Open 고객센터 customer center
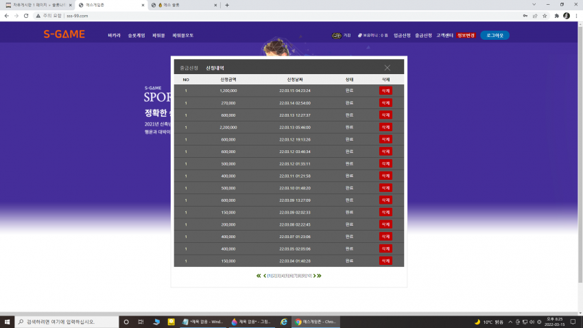The width and height of the screenshot is (583, 328). pos(444,35)
